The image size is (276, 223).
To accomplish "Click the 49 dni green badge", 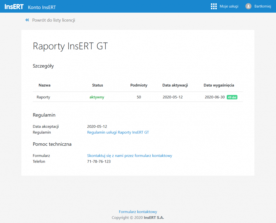I will tap(232, 97).
